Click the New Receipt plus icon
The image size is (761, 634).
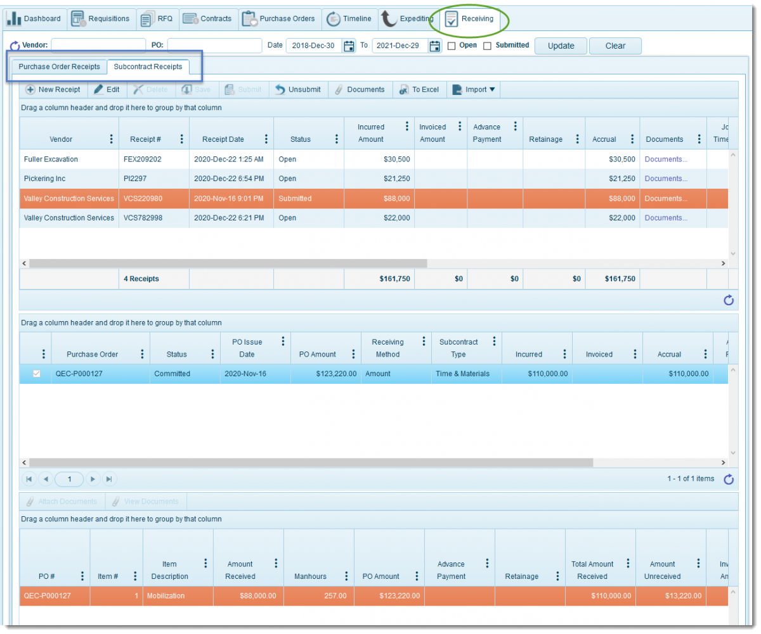(31, 89)
